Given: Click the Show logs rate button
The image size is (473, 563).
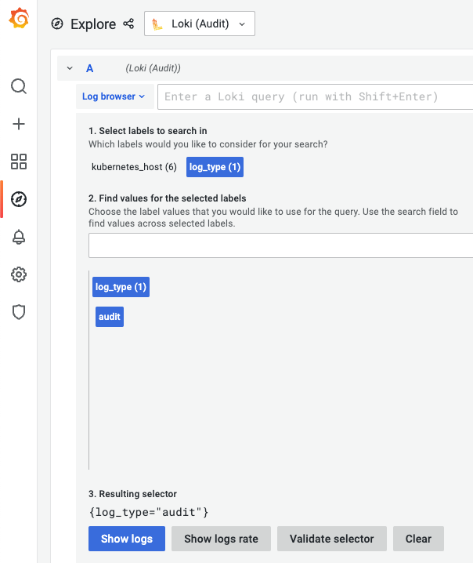Looking at the screenshot, I should coord(221,539).
